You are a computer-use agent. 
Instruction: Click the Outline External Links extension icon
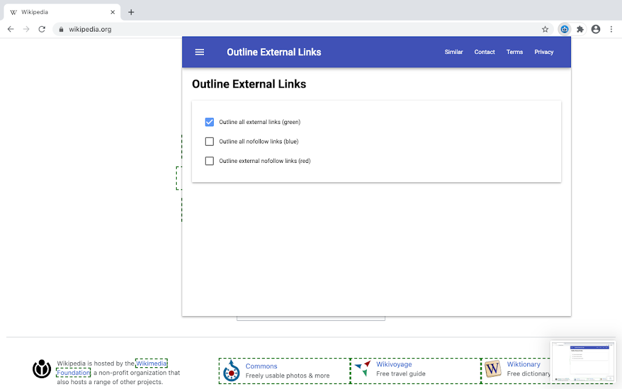pyautogui.click(x=564, y=29)
